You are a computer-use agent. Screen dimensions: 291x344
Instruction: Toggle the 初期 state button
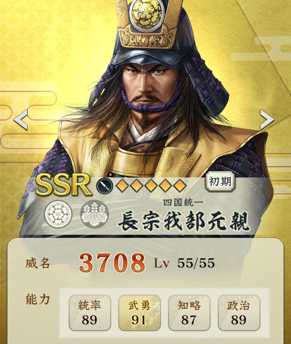tap(220, 181)
